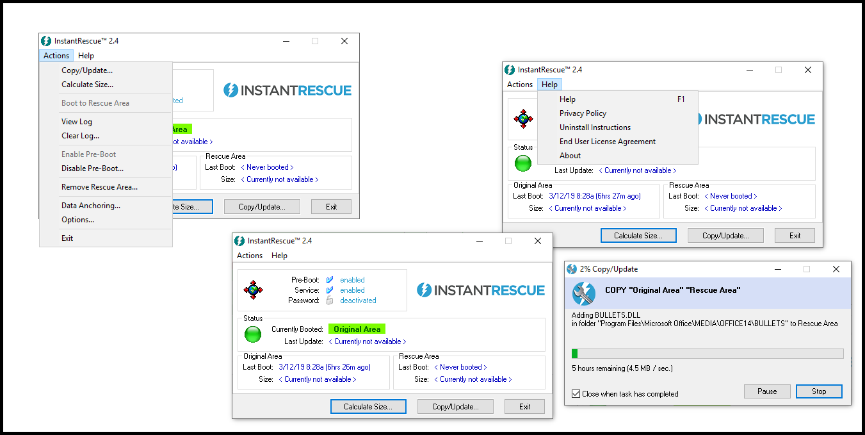This screenshot has height=435, width=865.
Task: Toggle Close when task has completed checkbox
Action: tap(576, 394)
